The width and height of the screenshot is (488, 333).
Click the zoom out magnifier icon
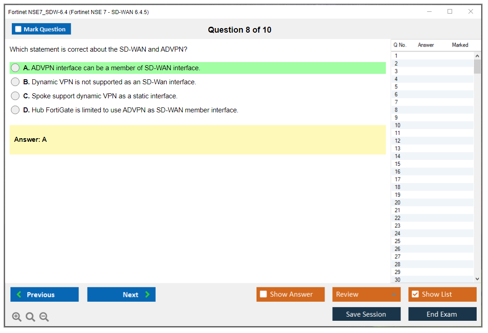(x=44, y=317)
